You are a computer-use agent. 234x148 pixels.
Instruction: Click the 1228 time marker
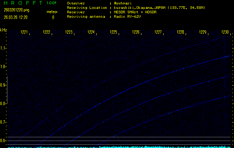(180, 32)
